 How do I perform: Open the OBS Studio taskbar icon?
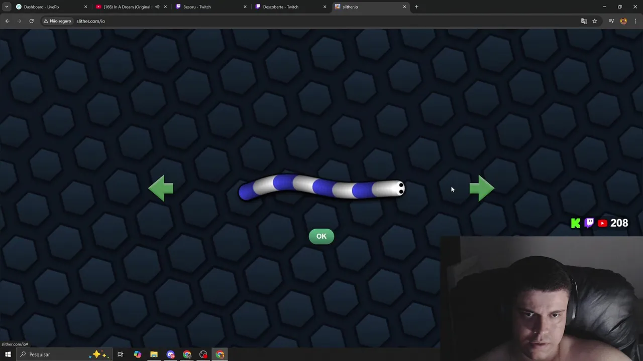(203, 354)
